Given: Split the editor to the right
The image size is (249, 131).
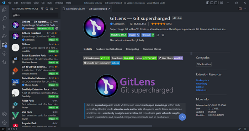Looking at the screenshot, I should pyautogui.click(x=240, y=9).
